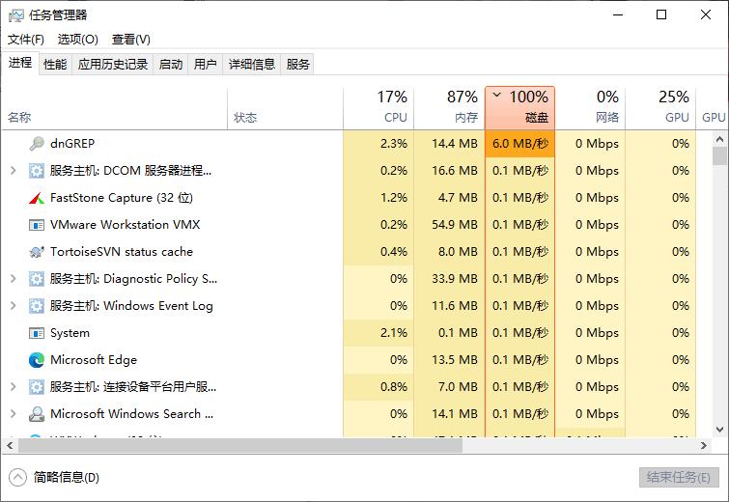
Task: Click the 54.9 MB memory value
Action: pyautogui.click(x=454, y=225)
